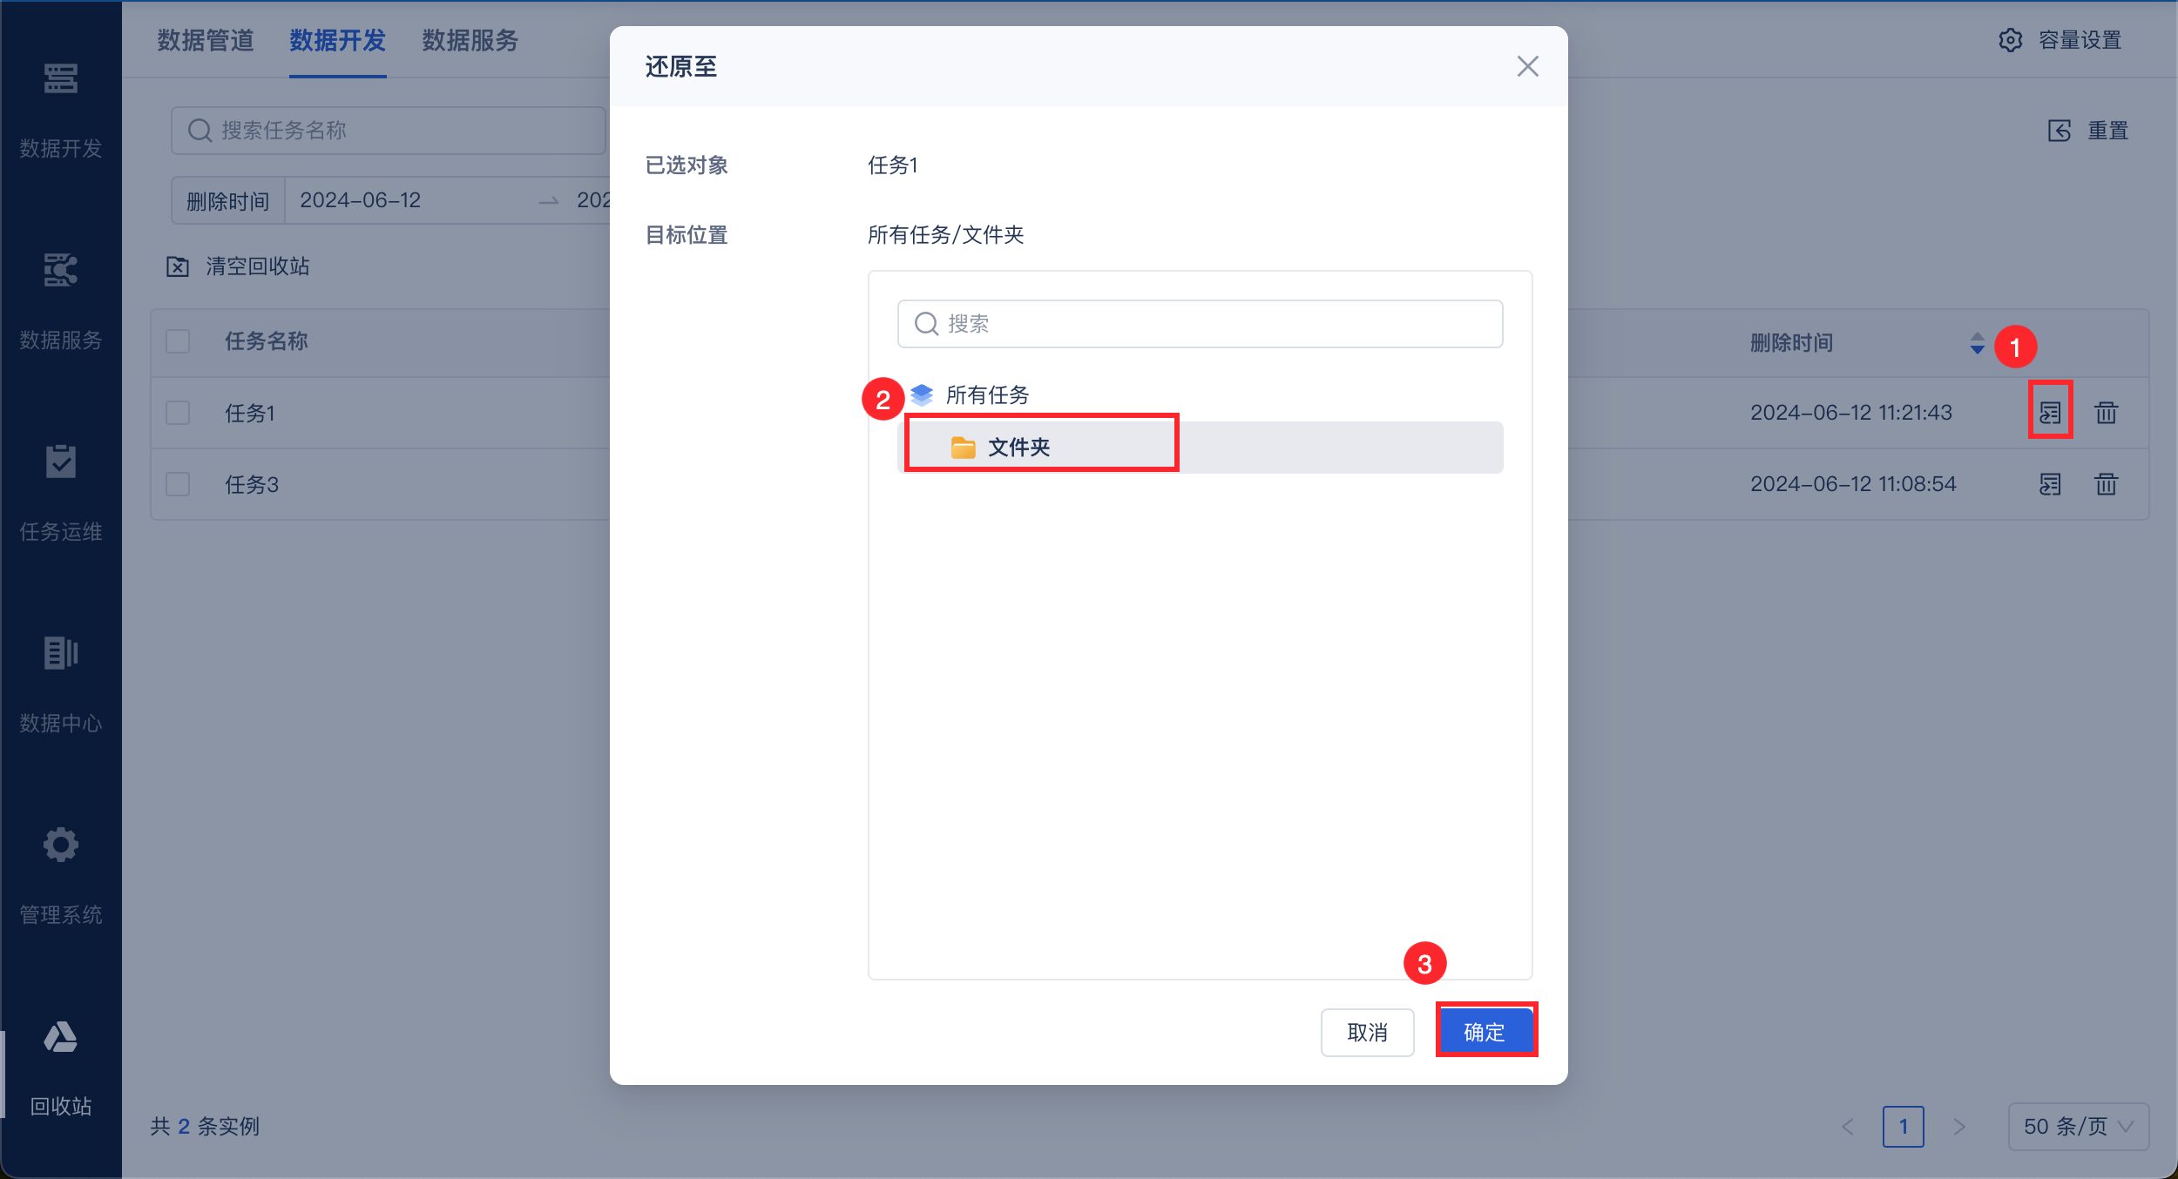This screenshot has width=2178, height=1179.
Task: Check the 任务1 row checkbox
Action: [x=178, y=413]
